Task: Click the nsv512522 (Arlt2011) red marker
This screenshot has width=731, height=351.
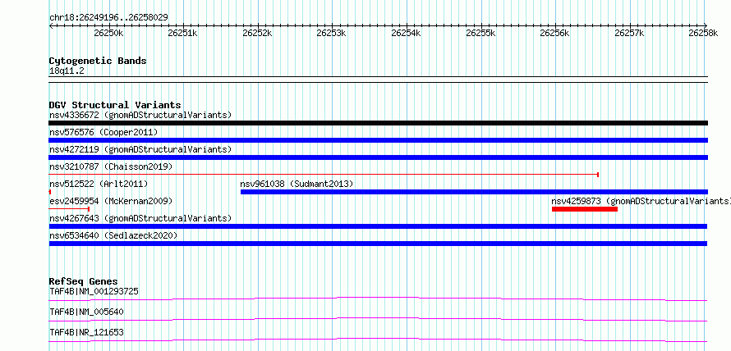Action: click(50, 192)
